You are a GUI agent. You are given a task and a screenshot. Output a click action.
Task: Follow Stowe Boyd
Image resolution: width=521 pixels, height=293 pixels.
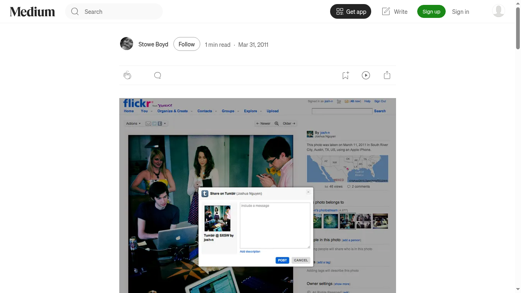tap(186, 44)
